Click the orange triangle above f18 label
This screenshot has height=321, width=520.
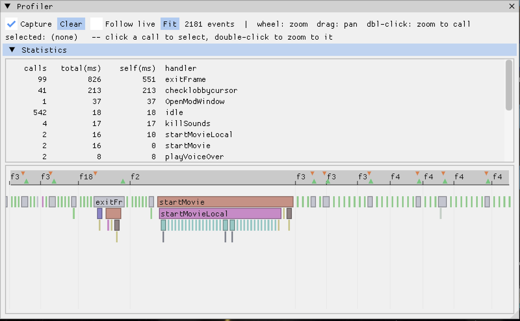pos(95,173)
